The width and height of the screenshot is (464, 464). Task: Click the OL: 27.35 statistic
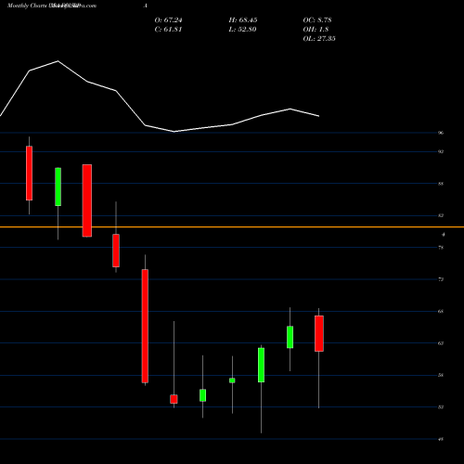tap(319, 39)
